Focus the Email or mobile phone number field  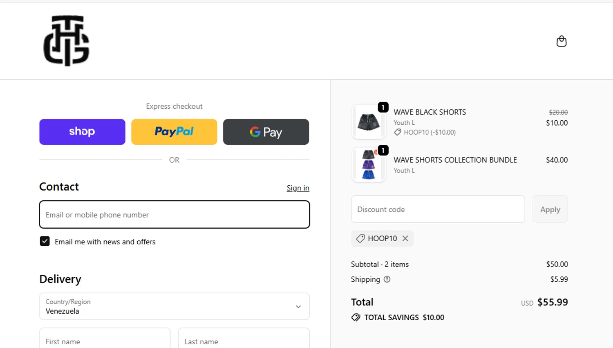[175, 214]
